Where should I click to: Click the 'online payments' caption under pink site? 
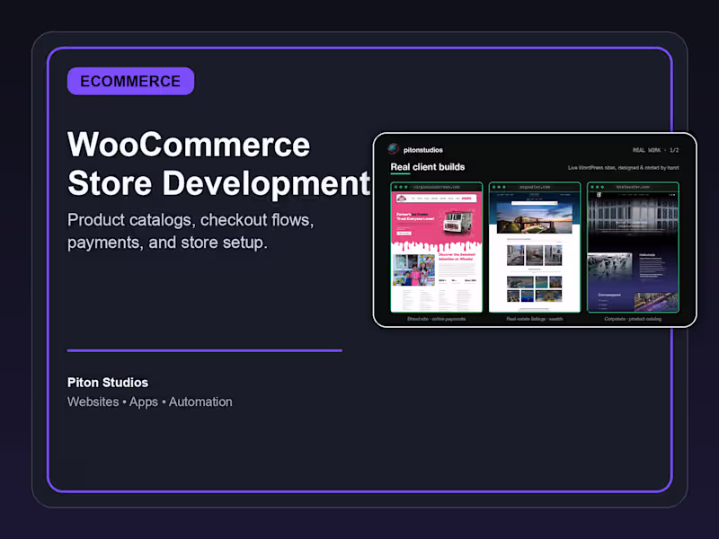437,319
